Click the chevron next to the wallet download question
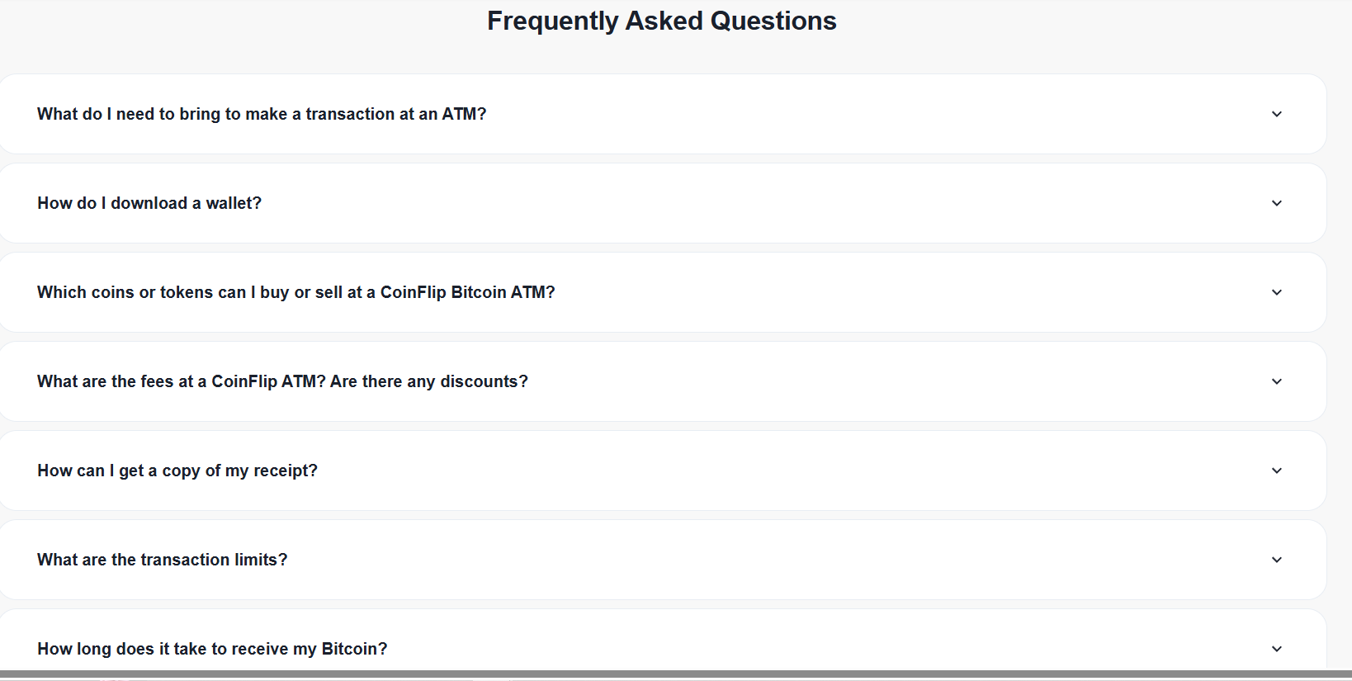This screenshot has height=681, width=1352. pyautogui.click(x=1277, y=203)
